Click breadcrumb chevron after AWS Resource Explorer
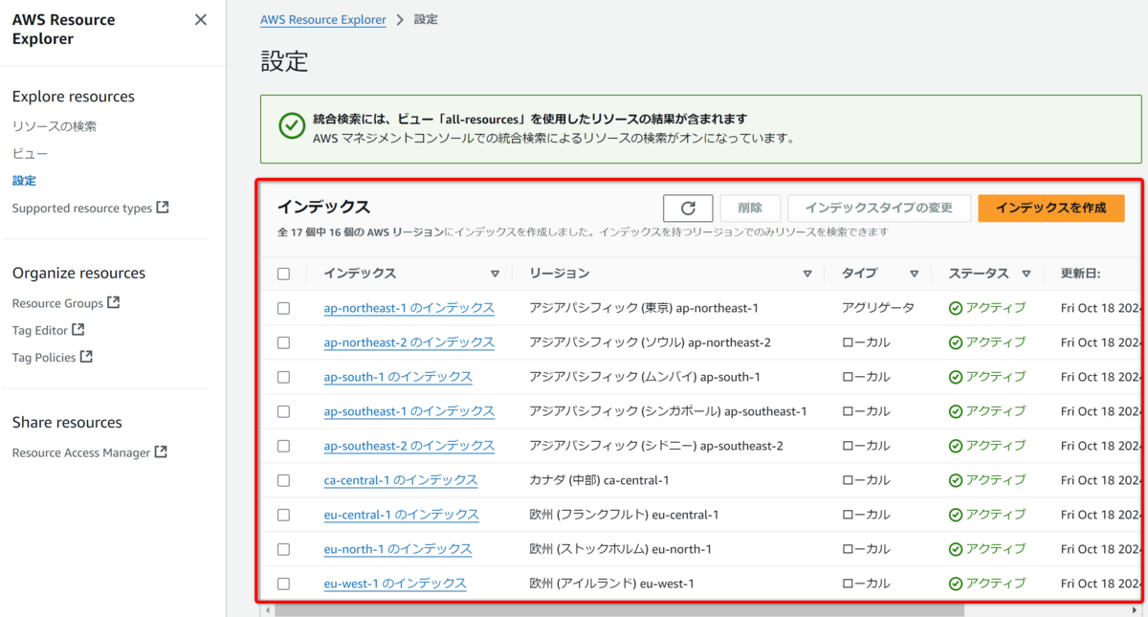 tap(400, 19)
